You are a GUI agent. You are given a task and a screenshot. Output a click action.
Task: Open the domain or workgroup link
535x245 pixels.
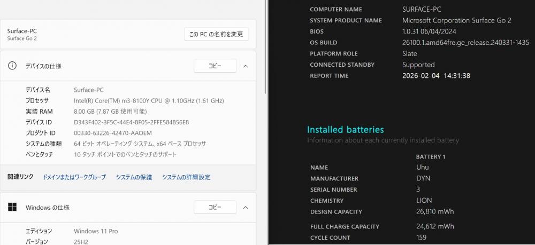(74, 177)
